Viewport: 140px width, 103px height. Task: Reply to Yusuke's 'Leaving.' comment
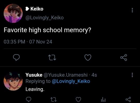coord(29,99)
